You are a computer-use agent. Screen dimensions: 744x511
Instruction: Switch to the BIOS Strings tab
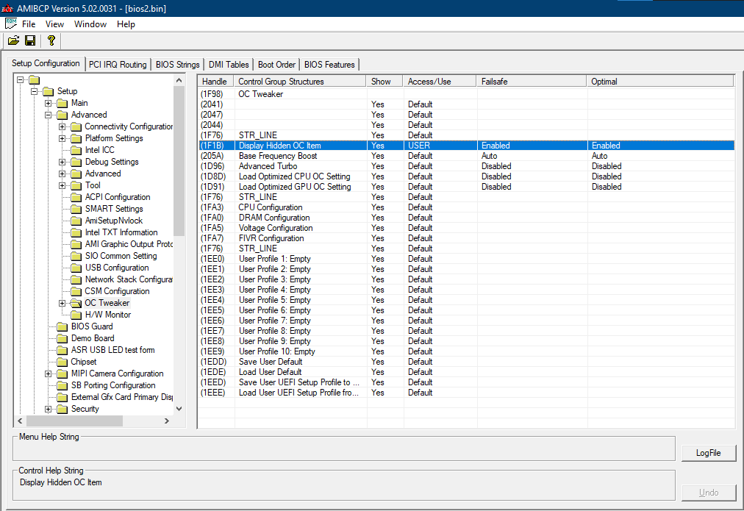pos(177,65)
